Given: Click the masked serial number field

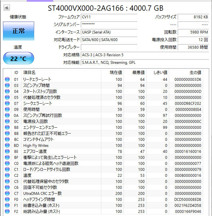Looking at the screenshot, I should tap(109, 25).
